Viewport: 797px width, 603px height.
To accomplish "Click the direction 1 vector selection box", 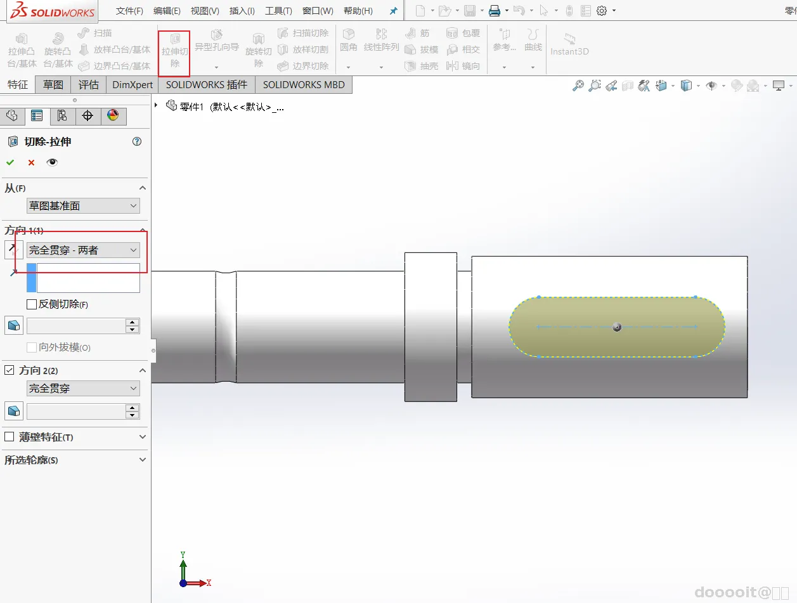I will coord(87,278).
